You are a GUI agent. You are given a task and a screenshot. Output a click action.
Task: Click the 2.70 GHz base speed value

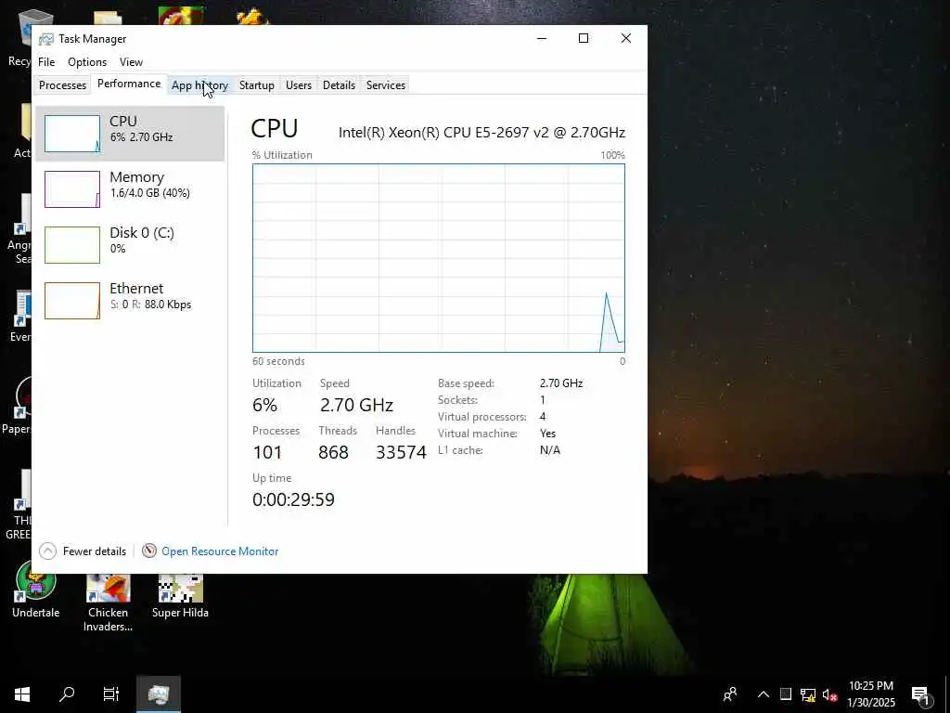tap(561, 383)
